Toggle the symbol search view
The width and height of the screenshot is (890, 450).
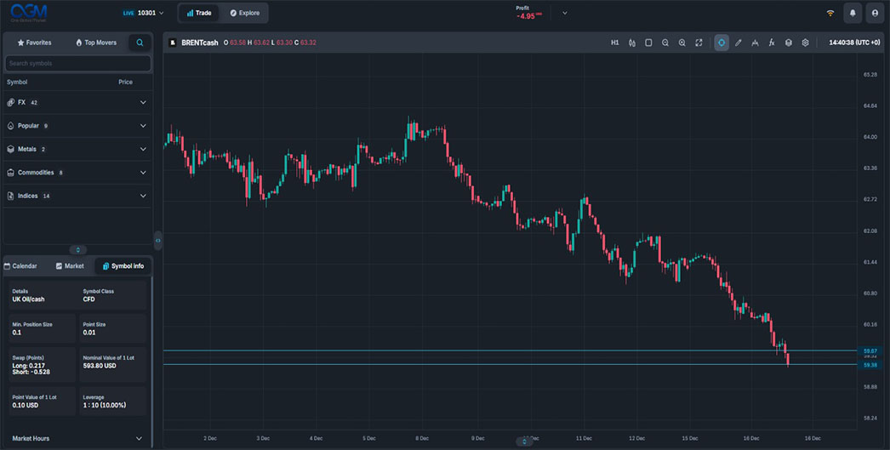pos(140,43)
